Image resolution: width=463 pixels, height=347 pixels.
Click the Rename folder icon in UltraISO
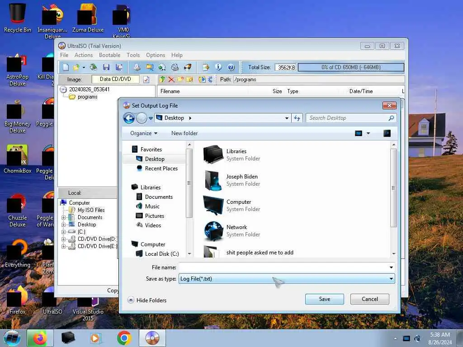click(x=189, y=80)
